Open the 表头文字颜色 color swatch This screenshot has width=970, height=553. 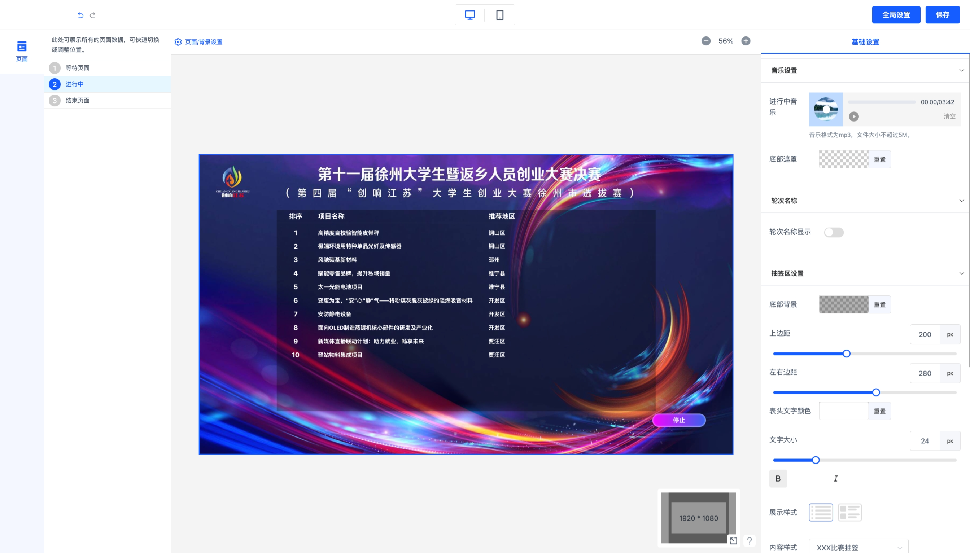coord(843,411)
